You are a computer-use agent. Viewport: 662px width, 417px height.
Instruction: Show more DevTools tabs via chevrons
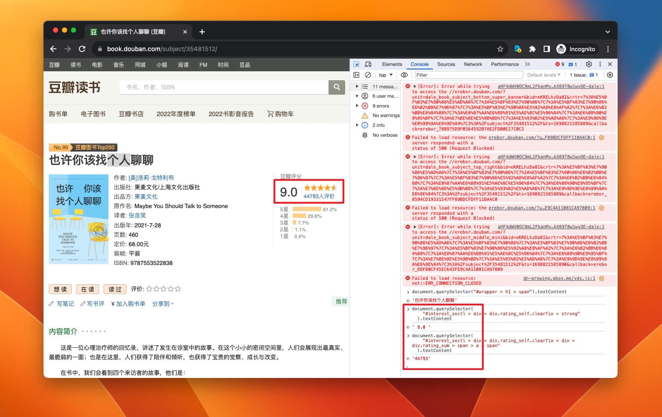[x=528, y=64]
